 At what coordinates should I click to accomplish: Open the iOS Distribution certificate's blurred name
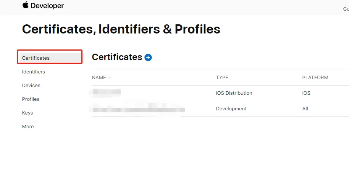pos(107,92)
